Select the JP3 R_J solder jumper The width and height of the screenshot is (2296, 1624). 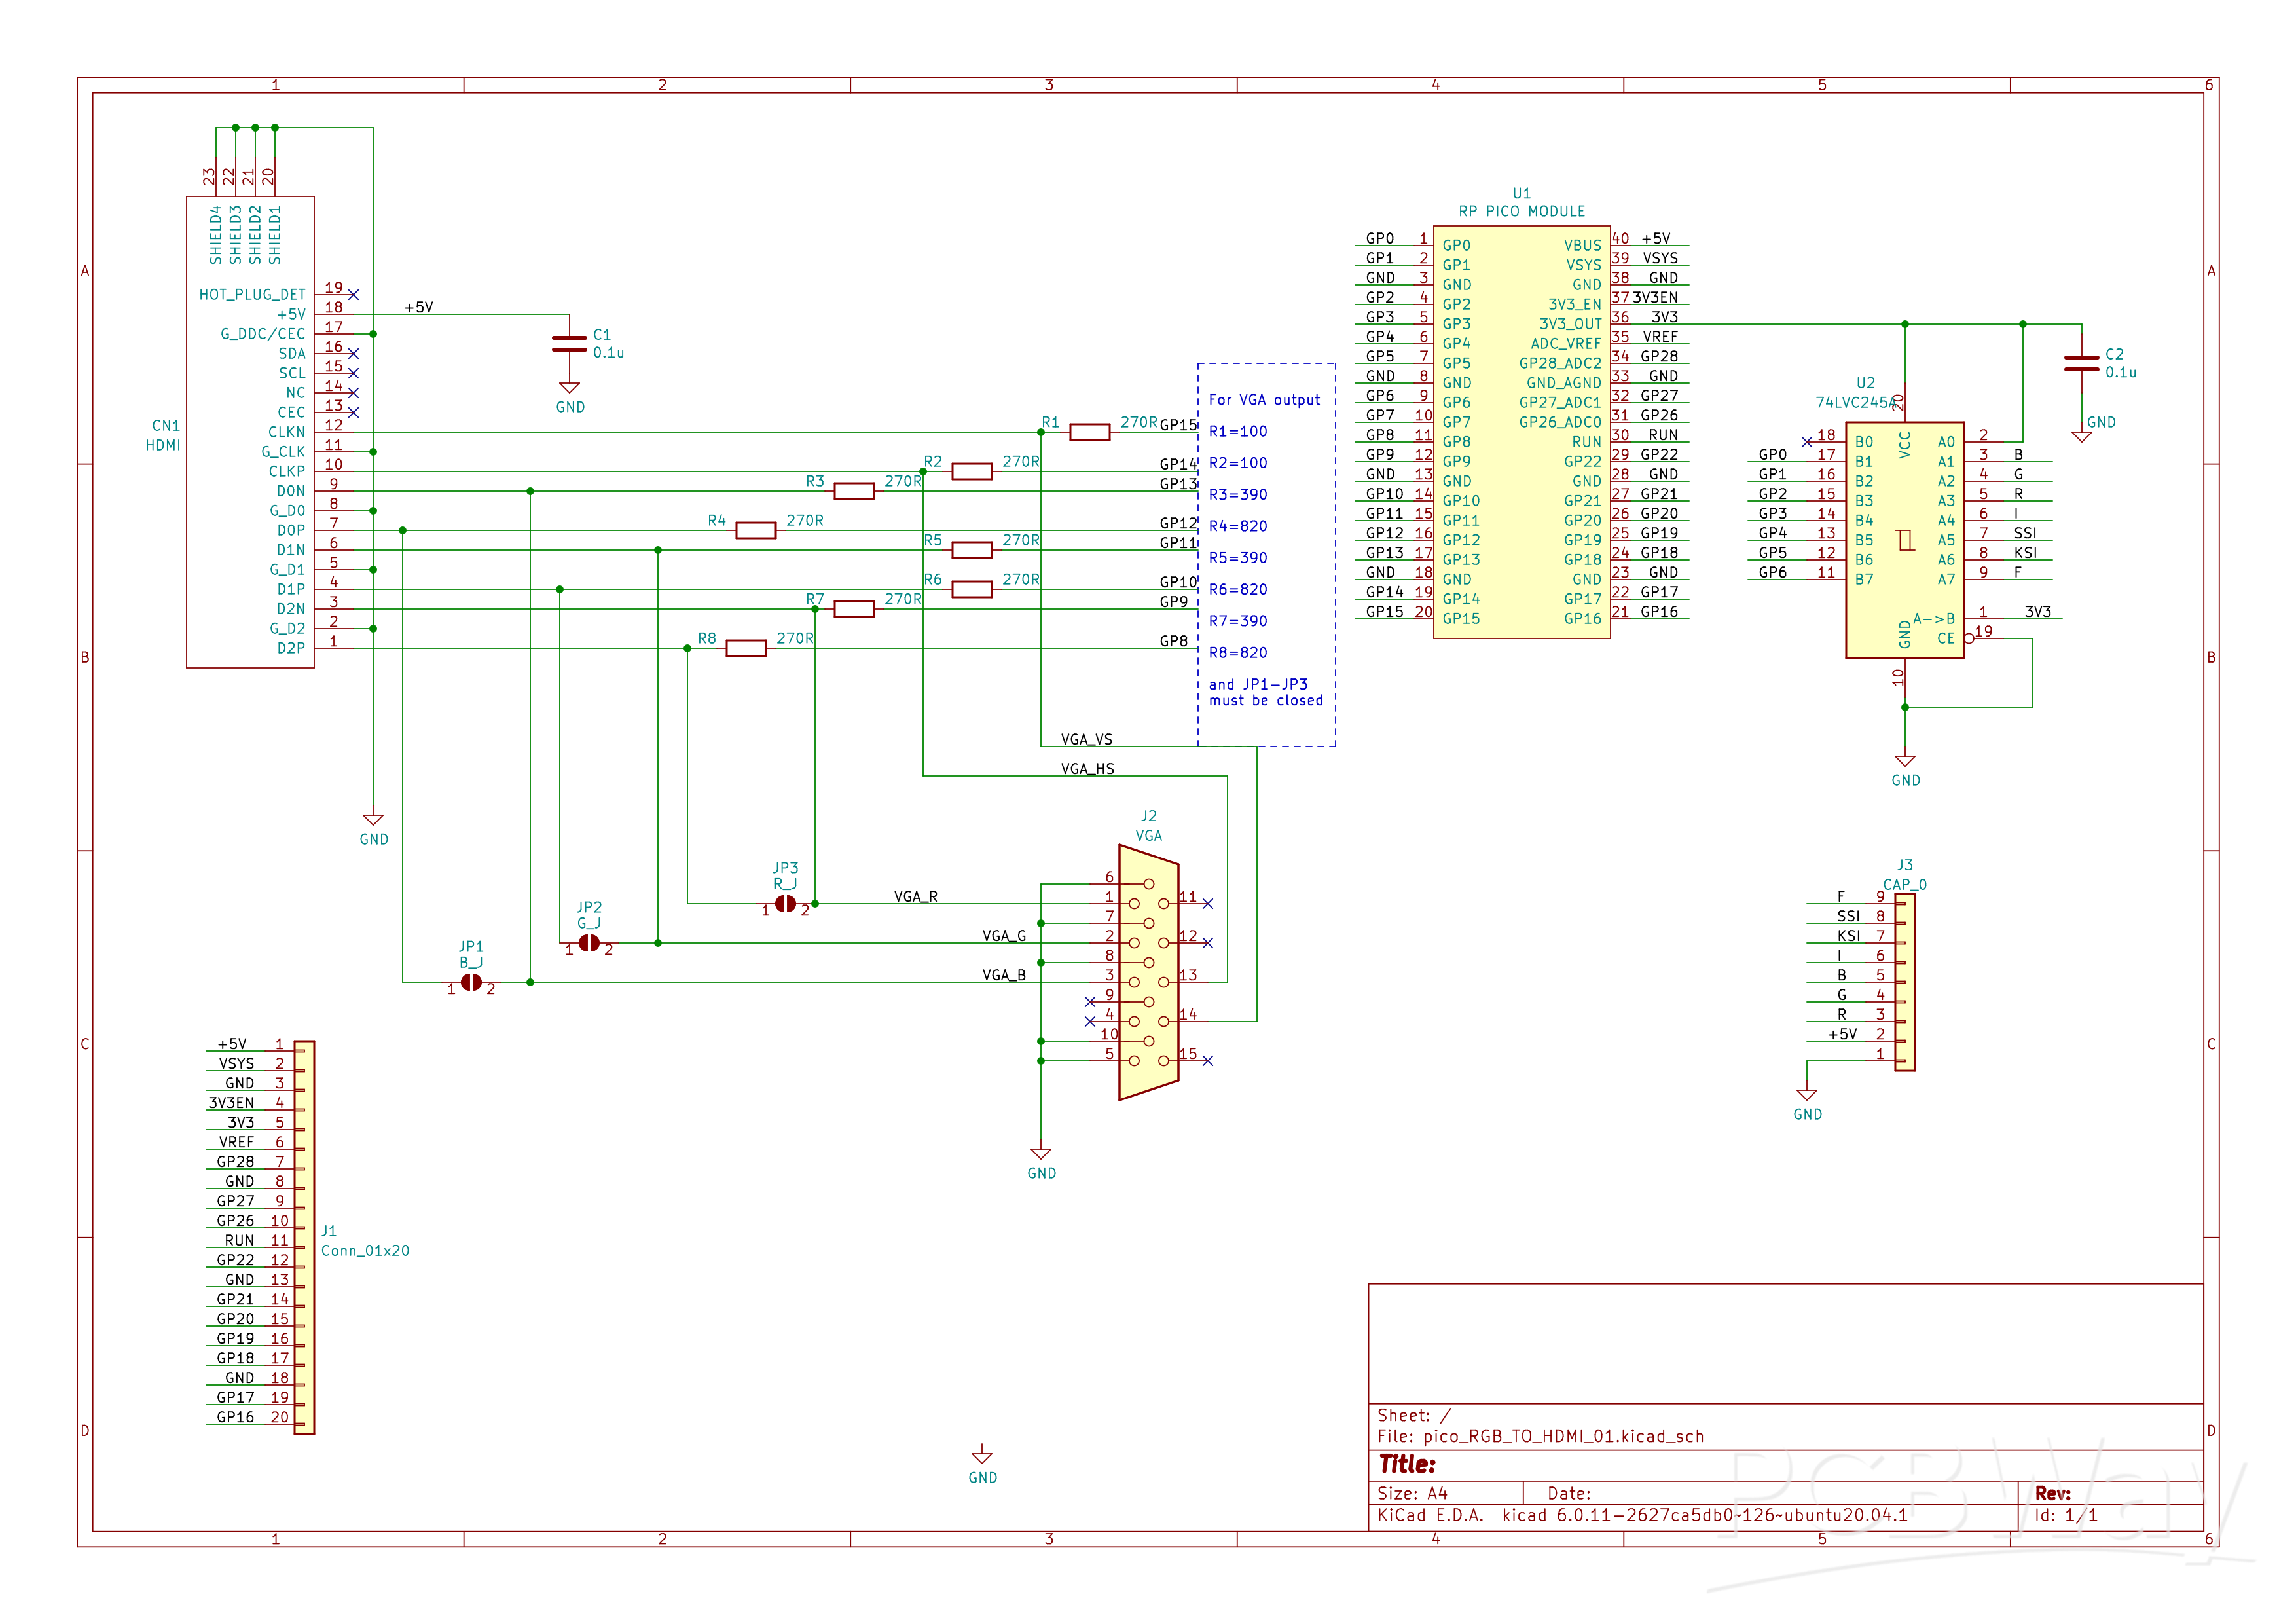tap(785, 904)
